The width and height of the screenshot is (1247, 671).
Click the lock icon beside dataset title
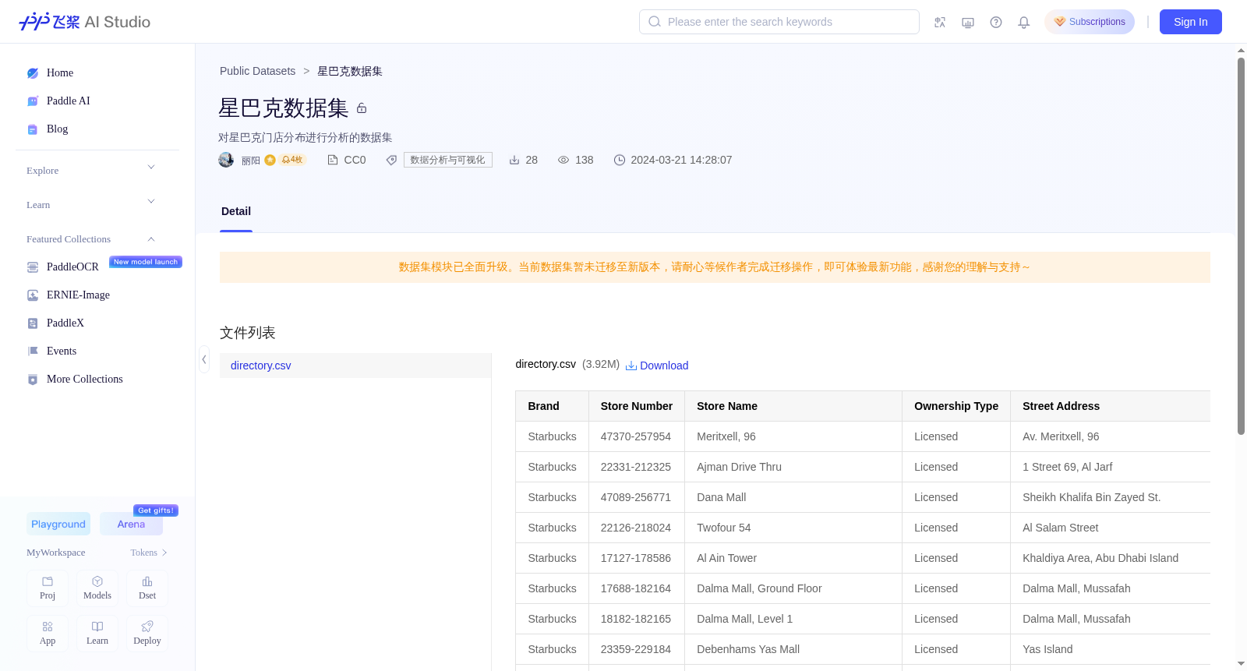click(362, 108)
